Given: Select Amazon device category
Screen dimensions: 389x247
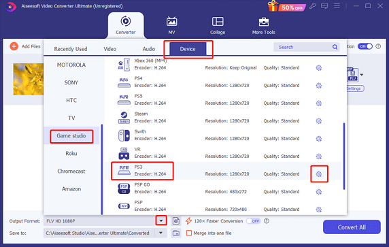Looking at the screenshot, I should point(71,189).
